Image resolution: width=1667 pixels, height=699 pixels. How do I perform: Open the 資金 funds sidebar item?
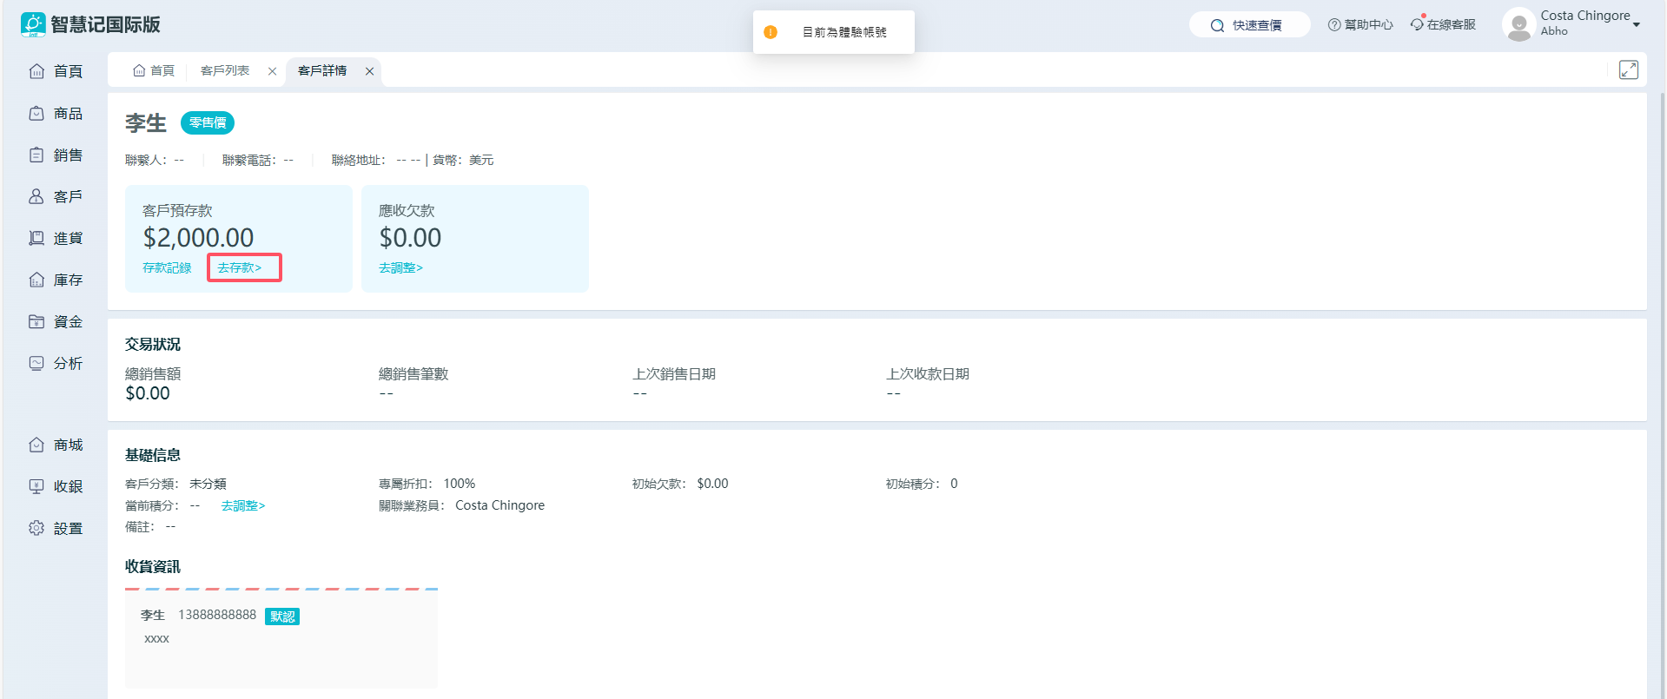coord(56,322)
